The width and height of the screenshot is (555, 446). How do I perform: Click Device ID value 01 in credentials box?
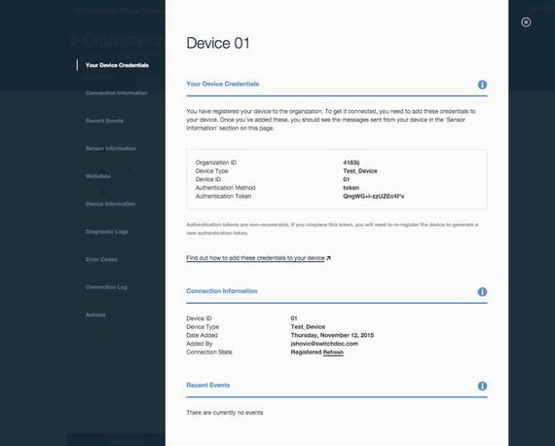[x=346, y=179]
